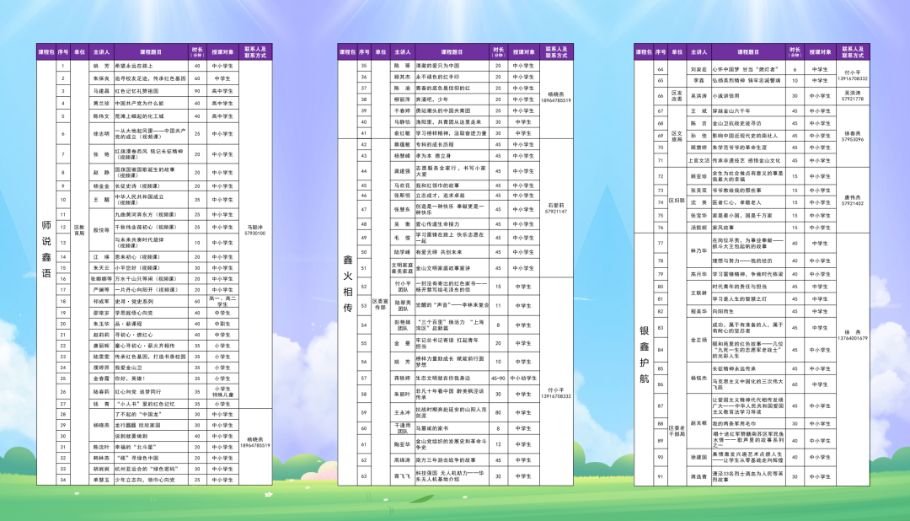Click speaker name '马建昌' in row 3
The height and width of the screenshot is (521, 910).
coord(102,91)
